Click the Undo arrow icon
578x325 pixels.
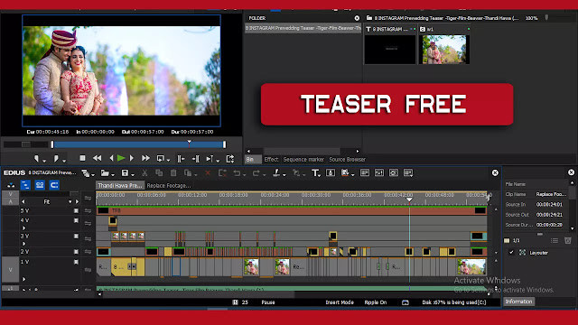point(237,172)
